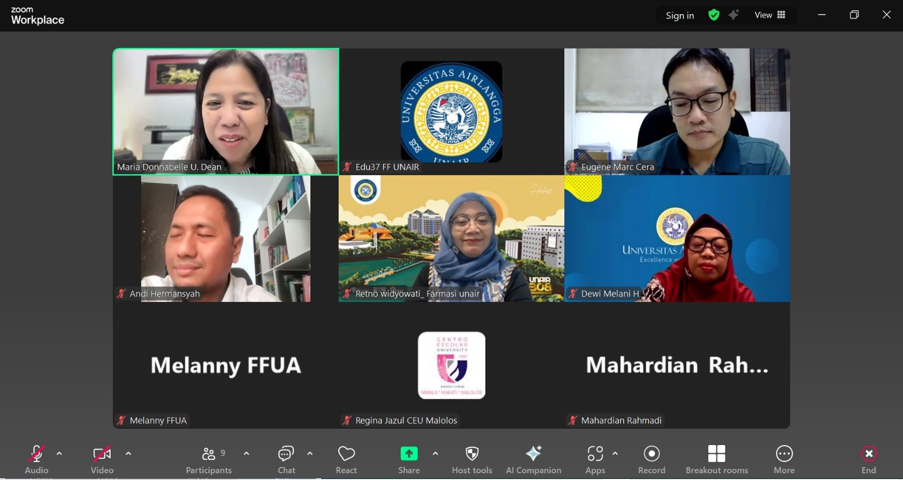The width and height of the screenshot is (903, 480).
Task: Click the AI sparkle icon in title bar
Action: click(x=734, y=15)
